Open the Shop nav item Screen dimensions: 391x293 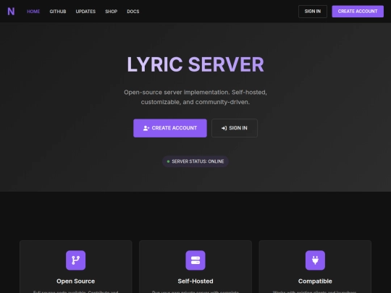(x=112, y=12)
